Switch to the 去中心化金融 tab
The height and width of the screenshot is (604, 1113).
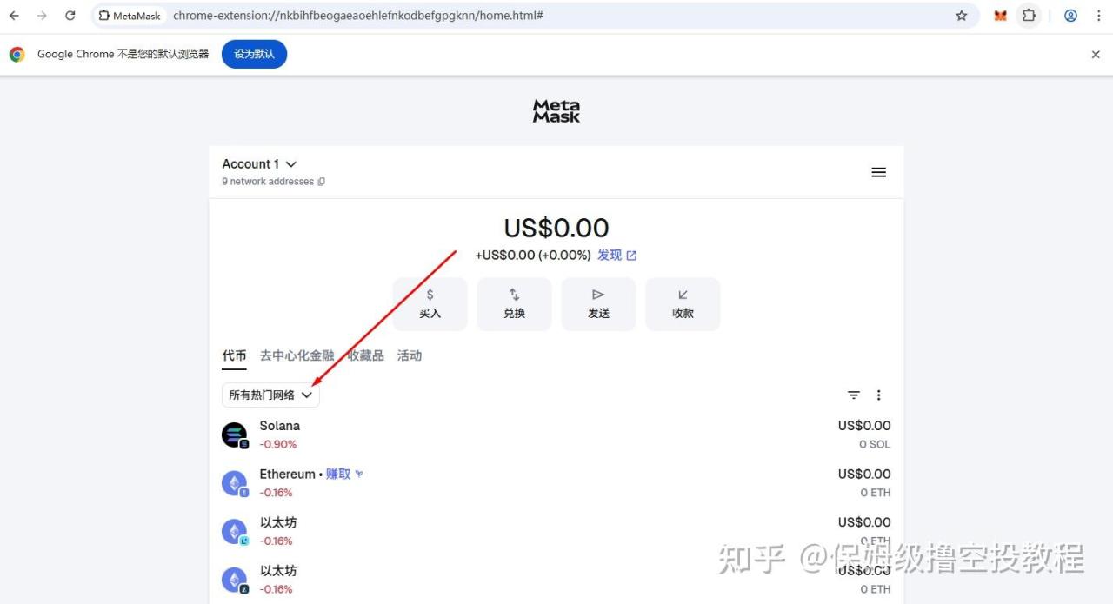click(x=297, y=355)
